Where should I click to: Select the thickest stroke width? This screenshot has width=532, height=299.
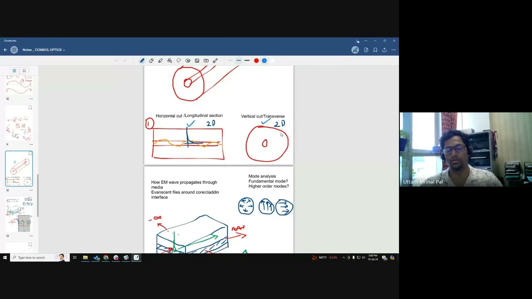pos(247,61)
